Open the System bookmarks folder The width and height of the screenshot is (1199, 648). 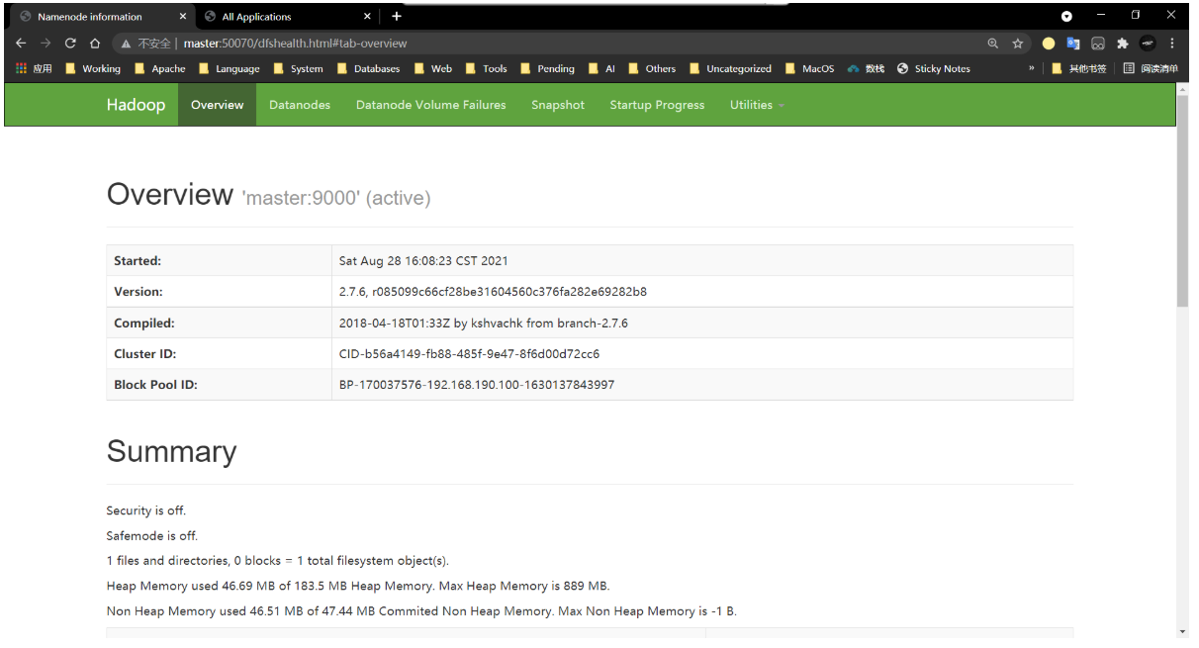299,68
